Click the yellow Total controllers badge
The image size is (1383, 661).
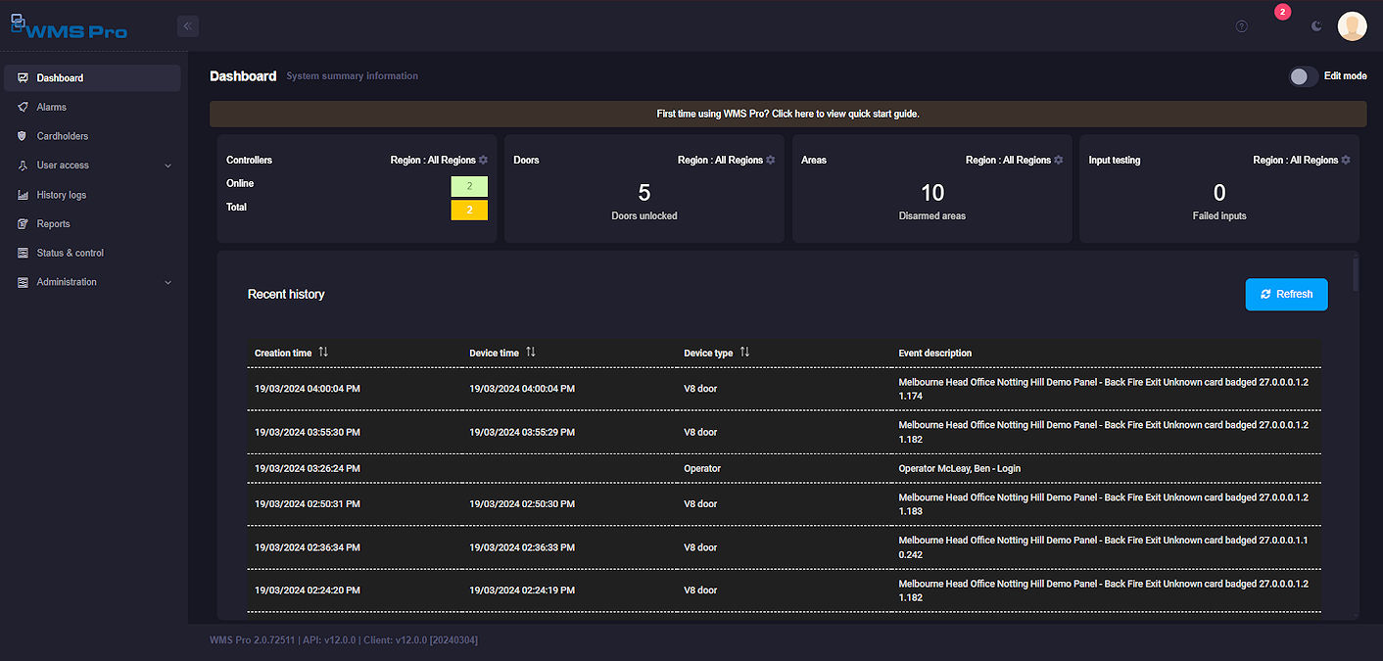(469, 210)
